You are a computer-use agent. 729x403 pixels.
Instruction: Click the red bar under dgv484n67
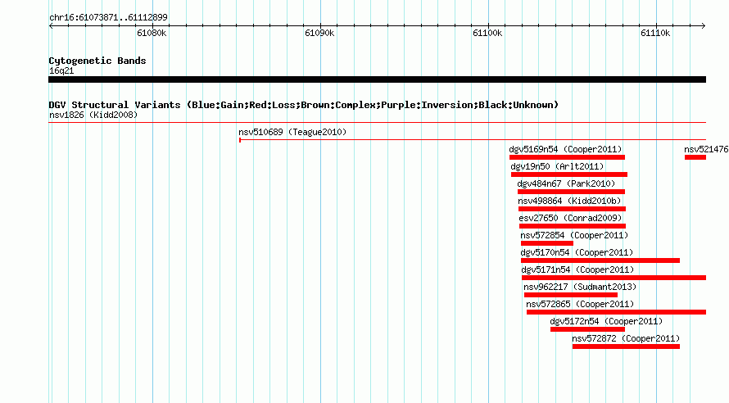[x=571, y=192]
